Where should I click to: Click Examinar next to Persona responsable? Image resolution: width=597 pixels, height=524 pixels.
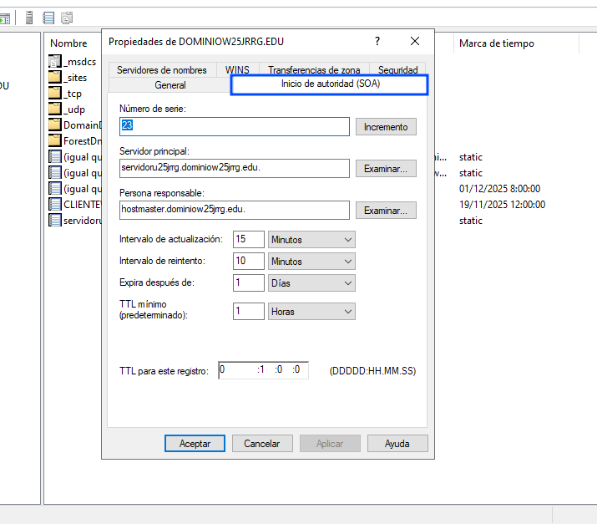pos(386,211)
